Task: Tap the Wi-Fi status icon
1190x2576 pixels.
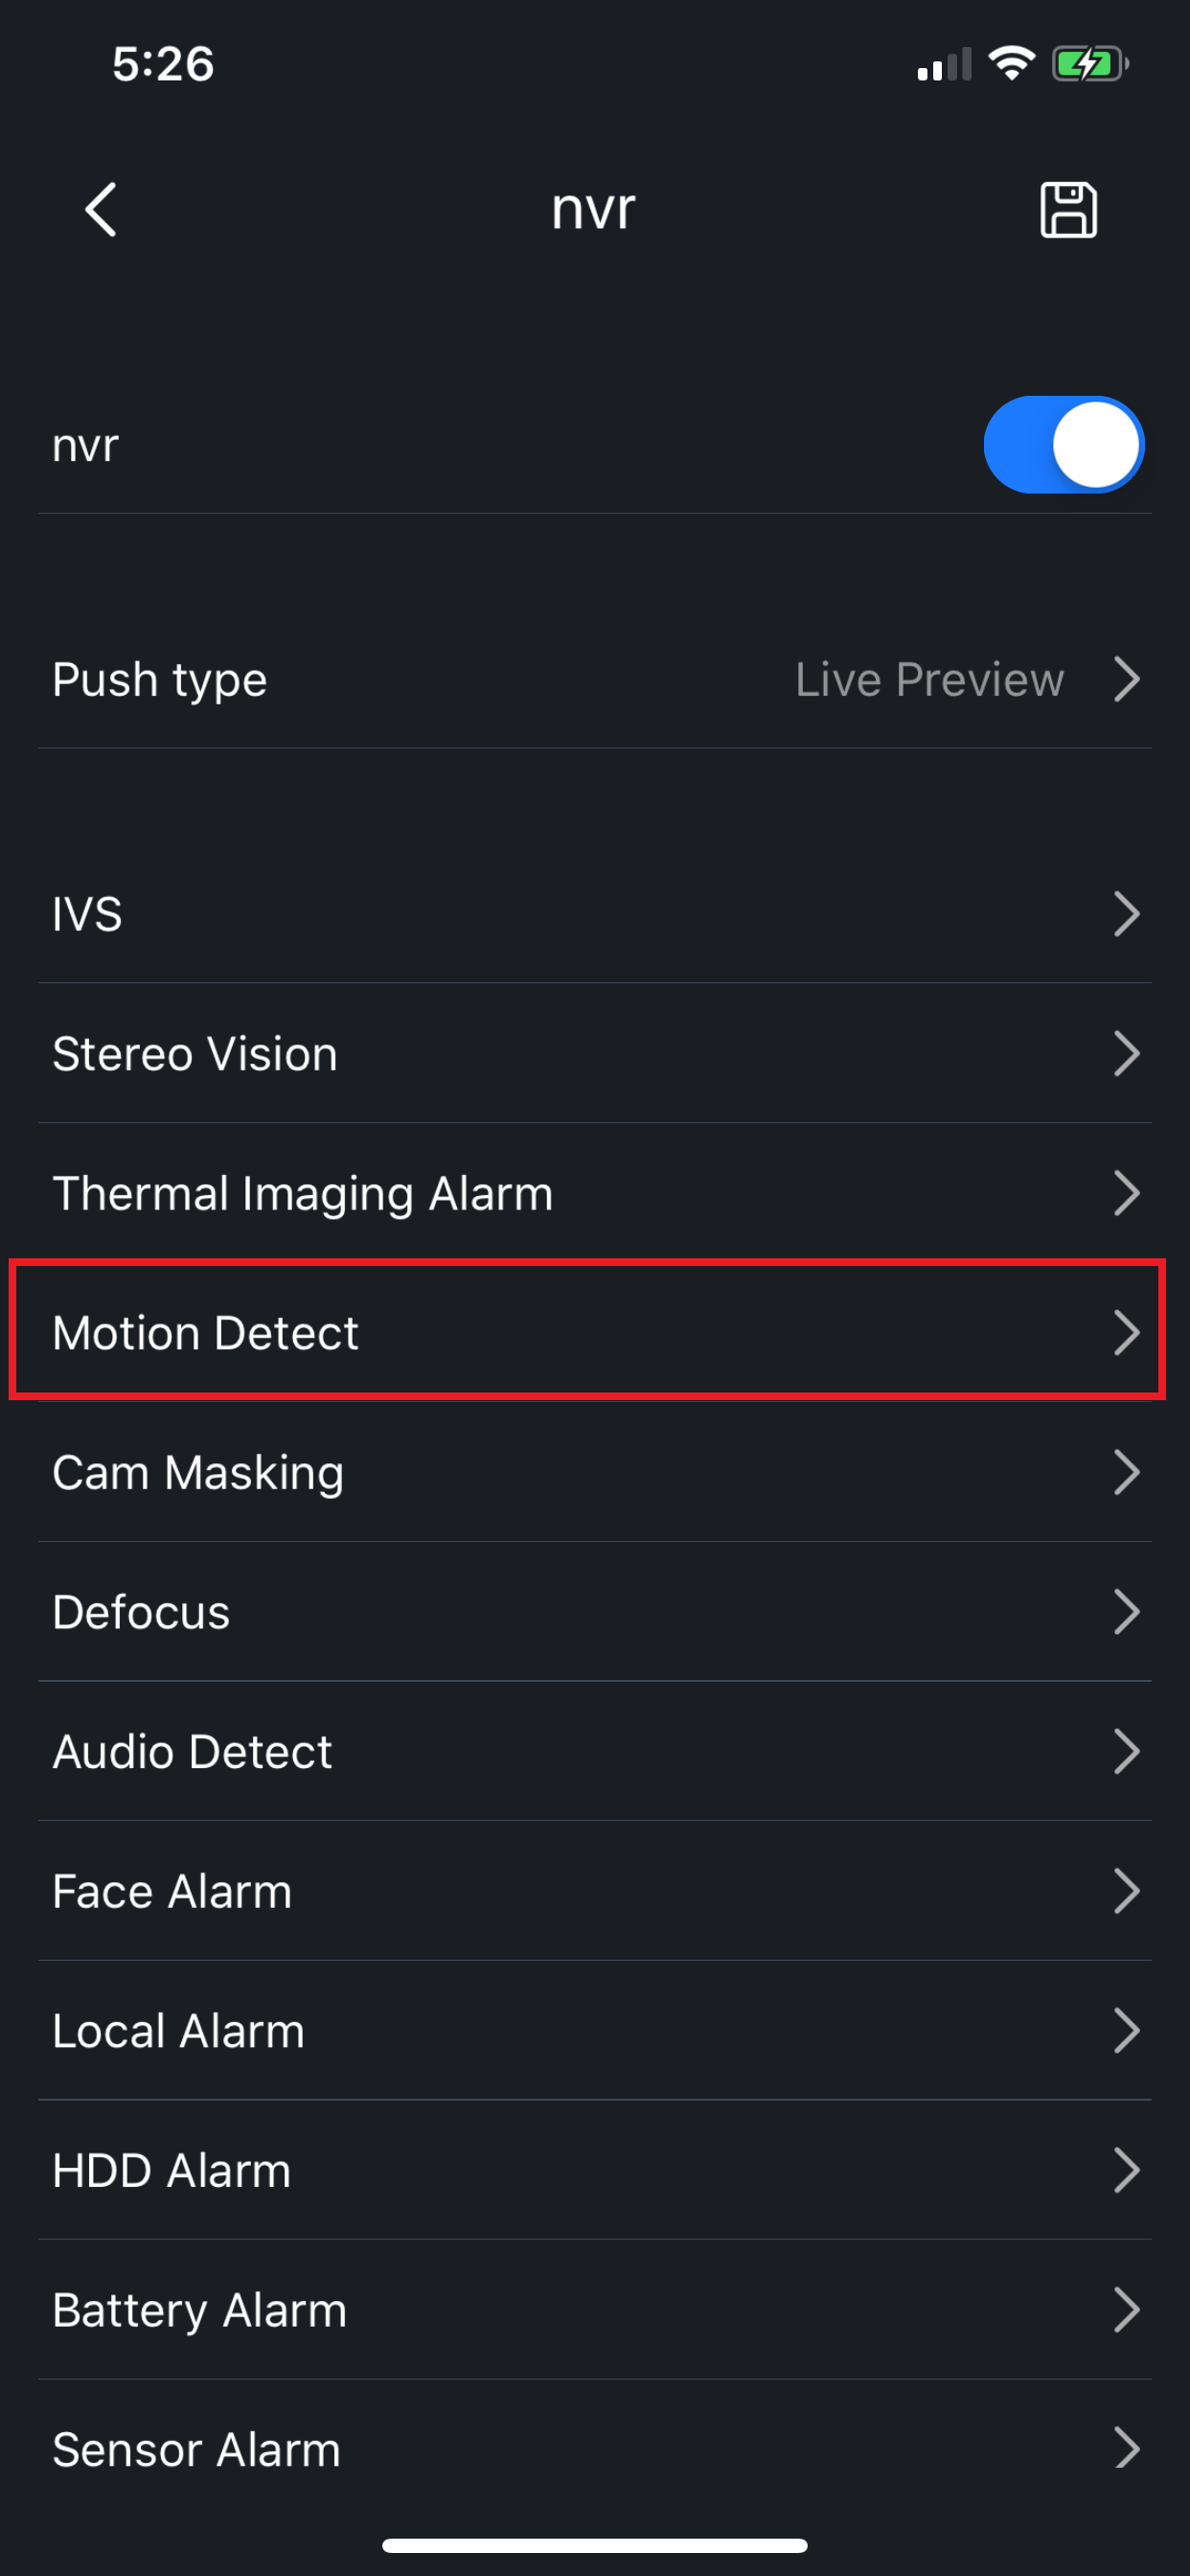Action: coord(1011,64)
